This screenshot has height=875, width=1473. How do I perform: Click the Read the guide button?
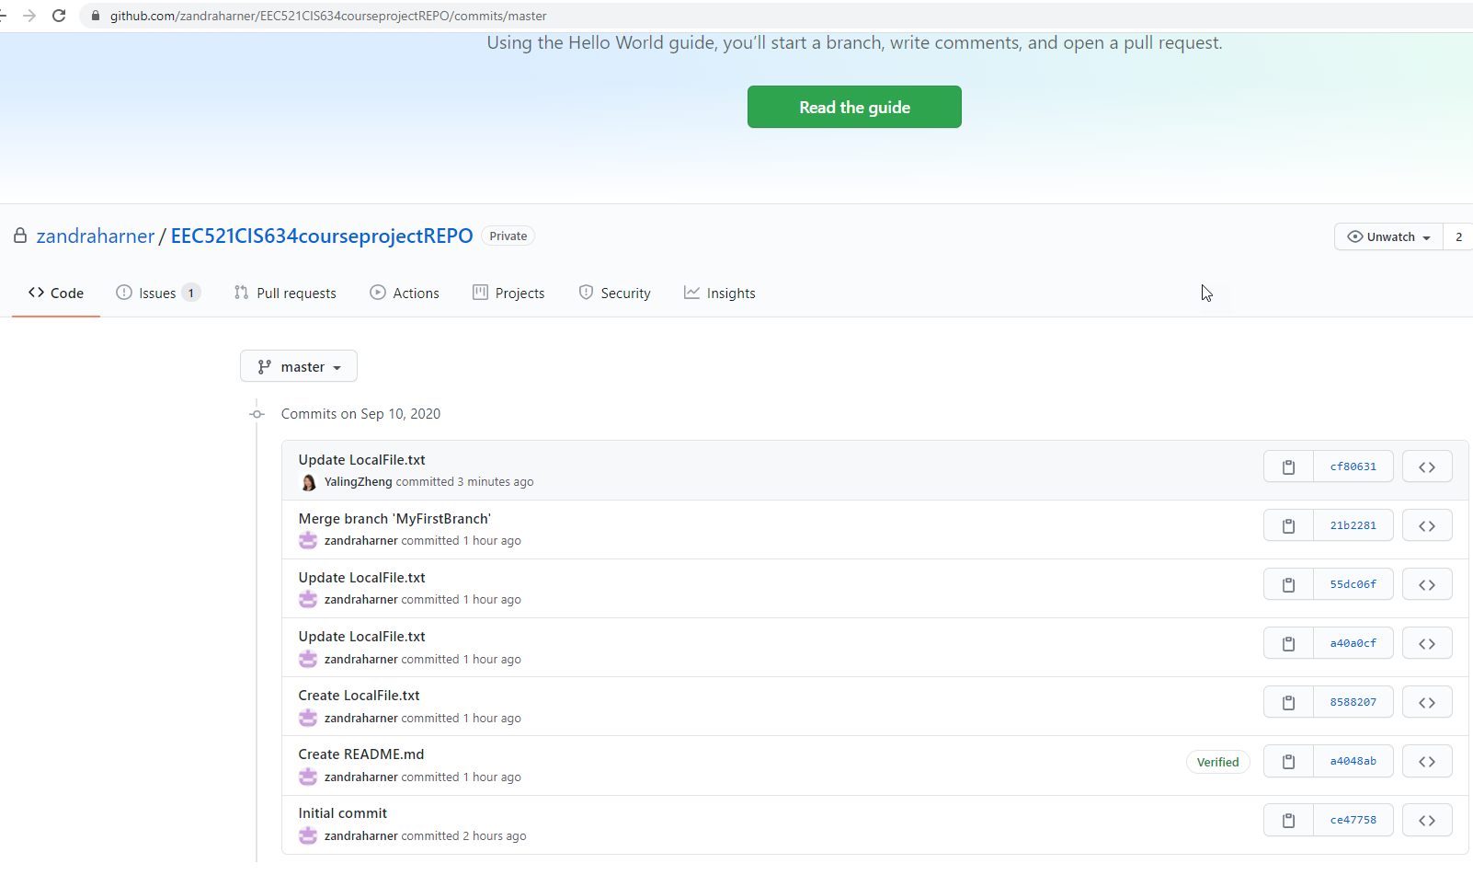[x=853, y=107]
